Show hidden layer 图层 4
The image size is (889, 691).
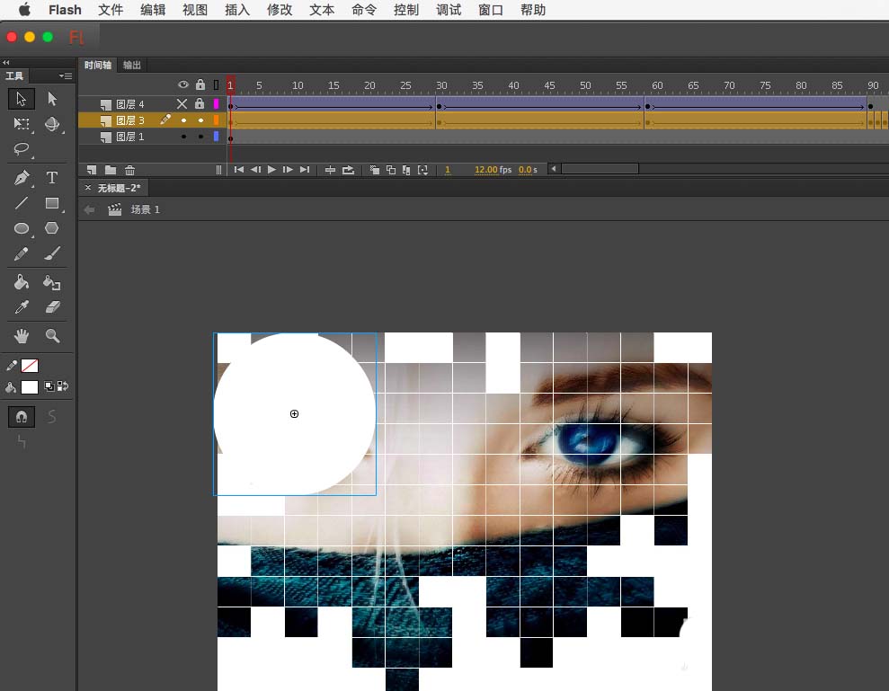click(182, 103)
